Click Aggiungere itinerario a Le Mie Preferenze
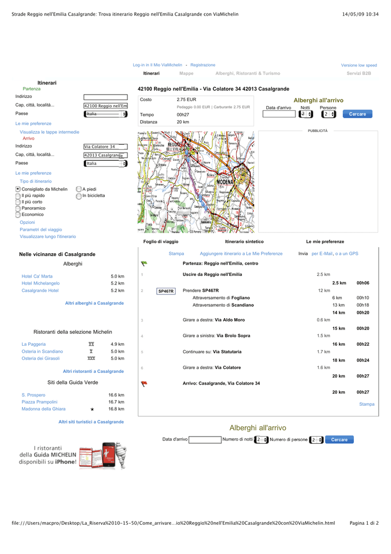Viewport: 391px width, 554px height. point(241,254)
